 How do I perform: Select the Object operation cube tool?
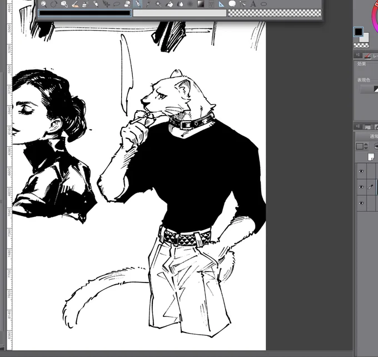coord(64,4)
